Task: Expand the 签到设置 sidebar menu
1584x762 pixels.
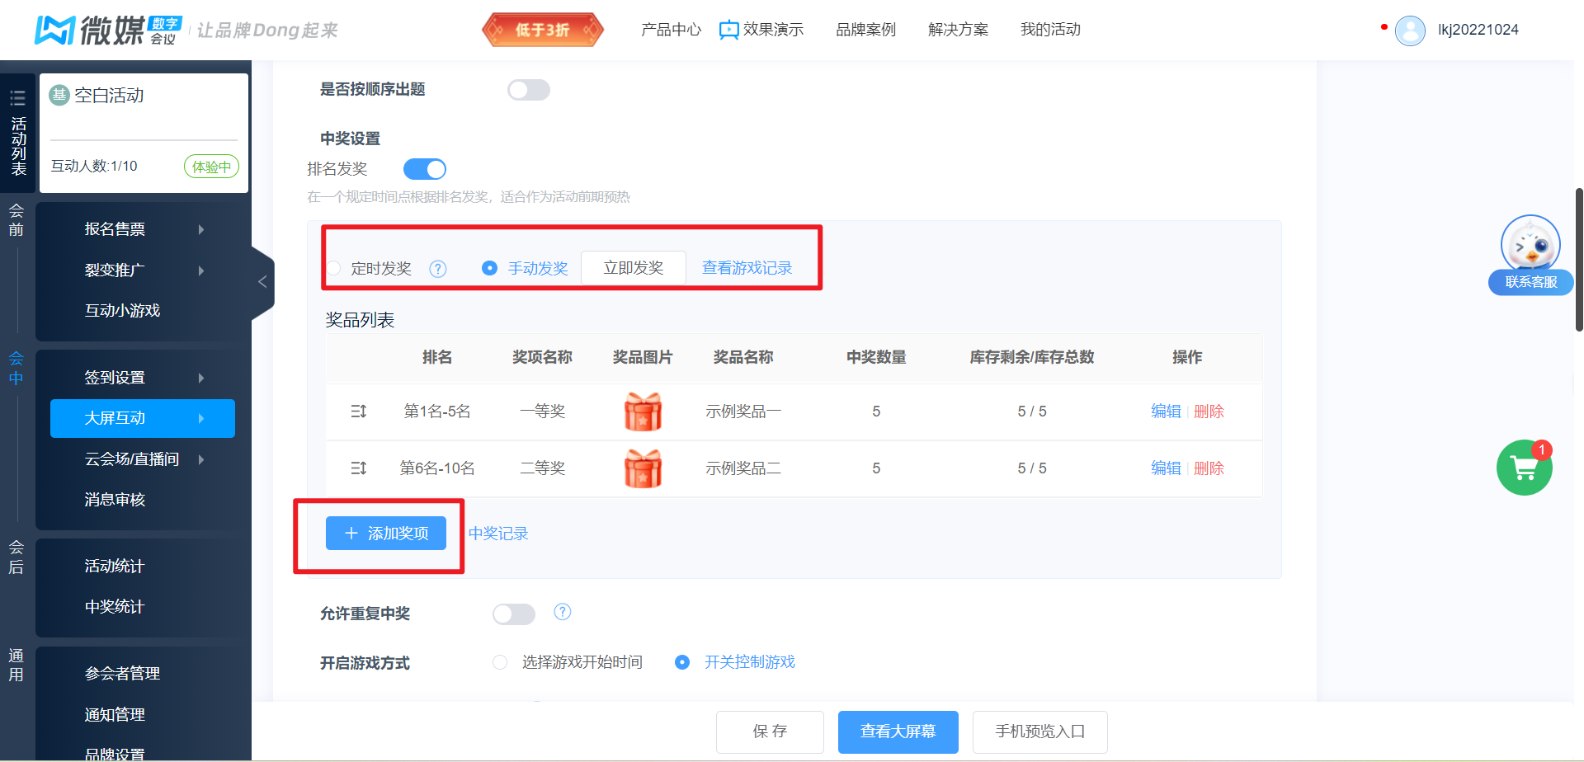Action: click(x=143, y=378)
